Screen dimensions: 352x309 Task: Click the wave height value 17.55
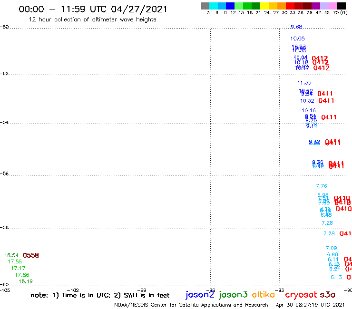click(15, 261)
